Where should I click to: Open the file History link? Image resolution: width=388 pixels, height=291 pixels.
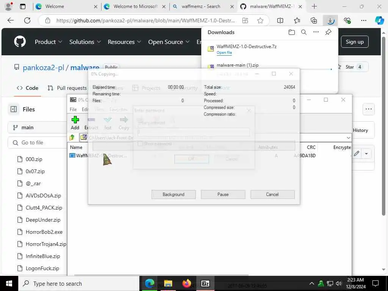360,130
